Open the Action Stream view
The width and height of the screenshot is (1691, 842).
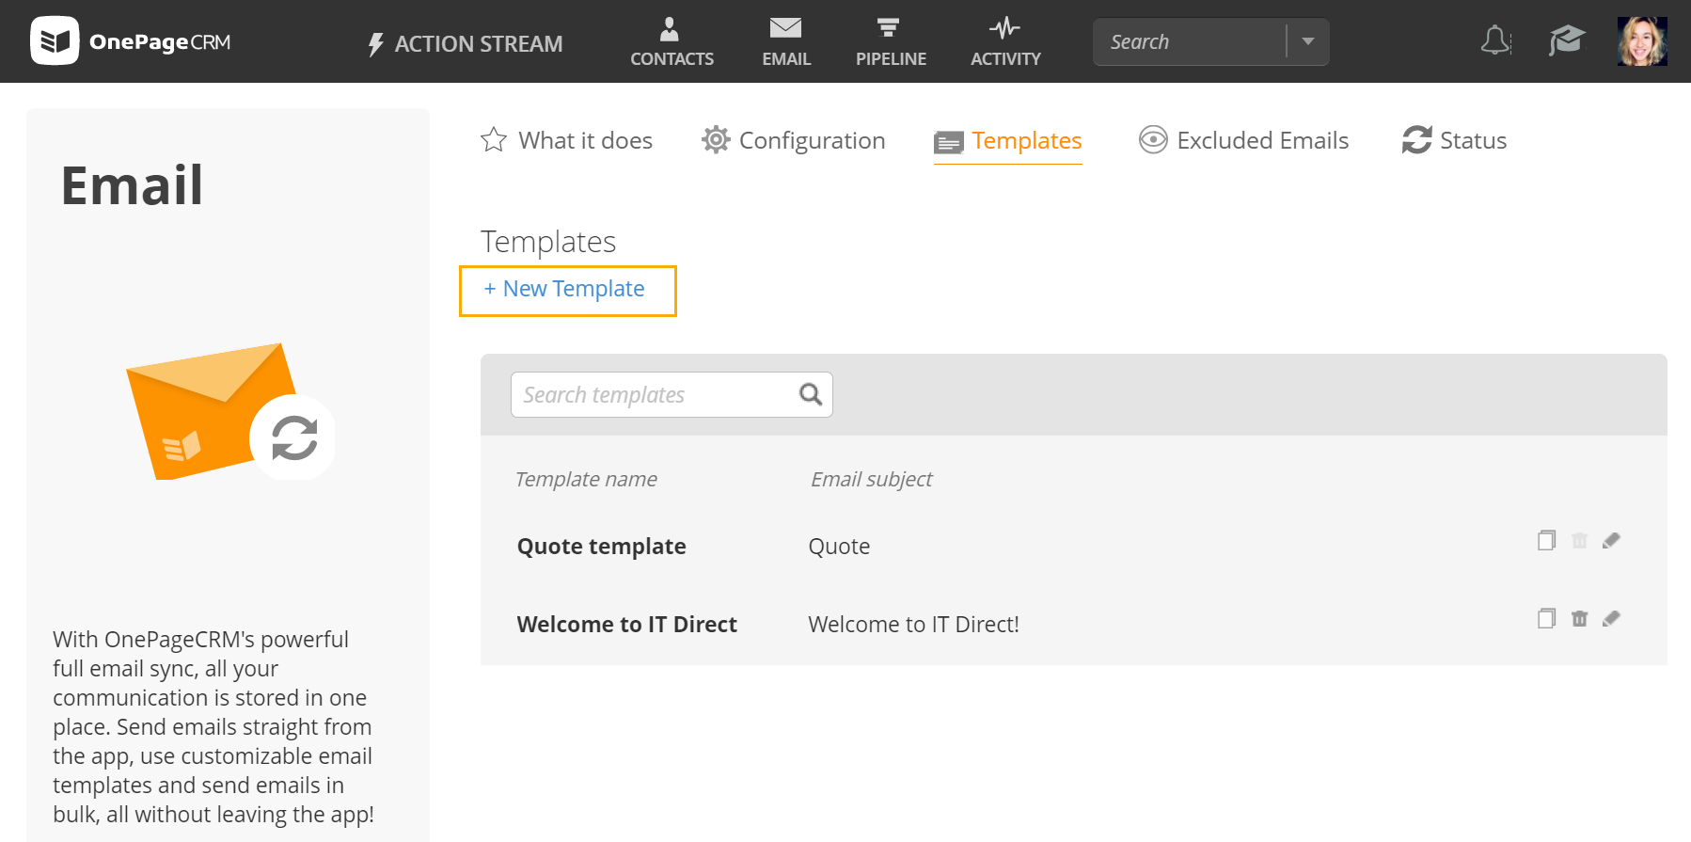(x=465, y=44)
